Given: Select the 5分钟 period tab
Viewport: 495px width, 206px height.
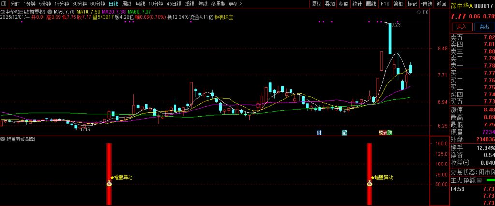Looking at the screenshot, I should point(45,4).
